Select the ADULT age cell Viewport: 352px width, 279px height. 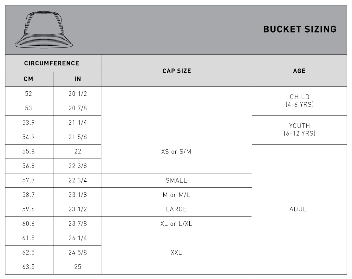click(x=299, y=209)
